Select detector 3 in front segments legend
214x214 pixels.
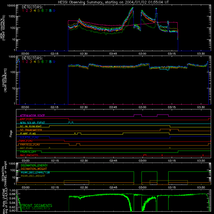(31, 10)
